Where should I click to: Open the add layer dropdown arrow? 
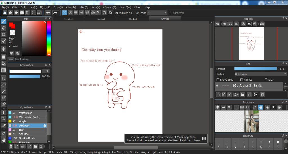click(238, 95)
